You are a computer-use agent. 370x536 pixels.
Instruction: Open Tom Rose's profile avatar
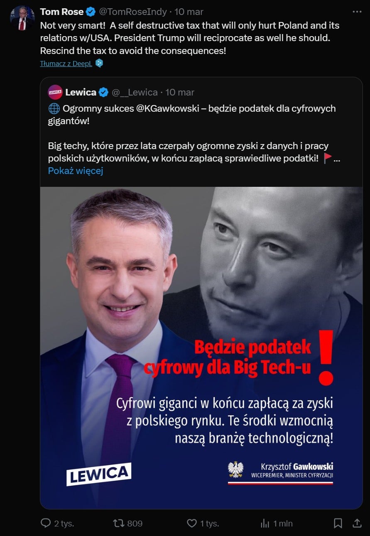tap(22, 19)
